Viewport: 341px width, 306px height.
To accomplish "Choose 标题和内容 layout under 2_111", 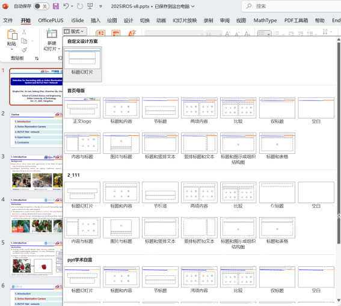I will click(121, 195).
